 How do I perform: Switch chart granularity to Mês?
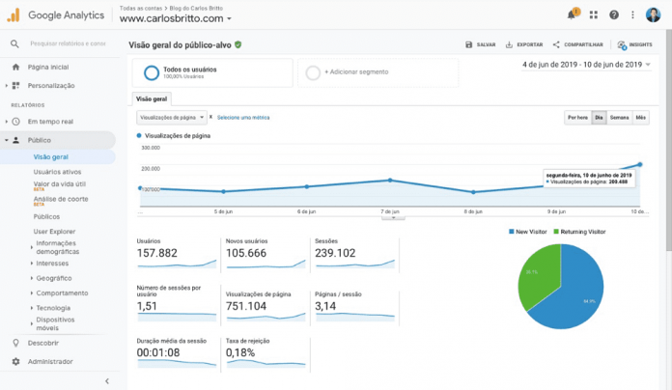641,117
